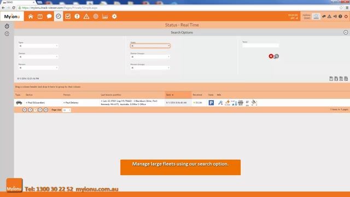Image resolution: width=350 pixels, height=197 pixels.
Task: Click the car type icon in Paul's row
Action: pyautogui.click(x=19, y=102)
